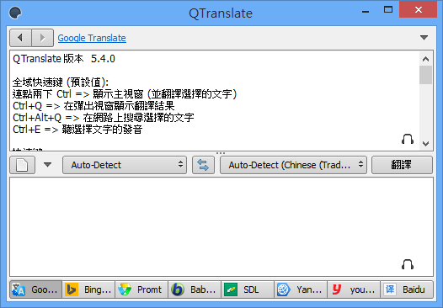Maximize the QTranslate window
This screenshot has width=443, height=308.
(388, 9)
